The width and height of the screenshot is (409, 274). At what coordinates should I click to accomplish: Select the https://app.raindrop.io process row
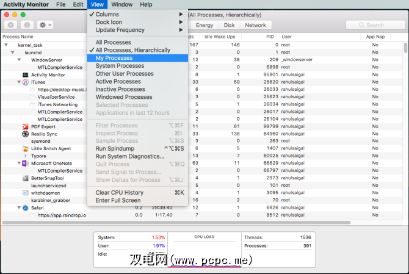click(x=201, y=215)
